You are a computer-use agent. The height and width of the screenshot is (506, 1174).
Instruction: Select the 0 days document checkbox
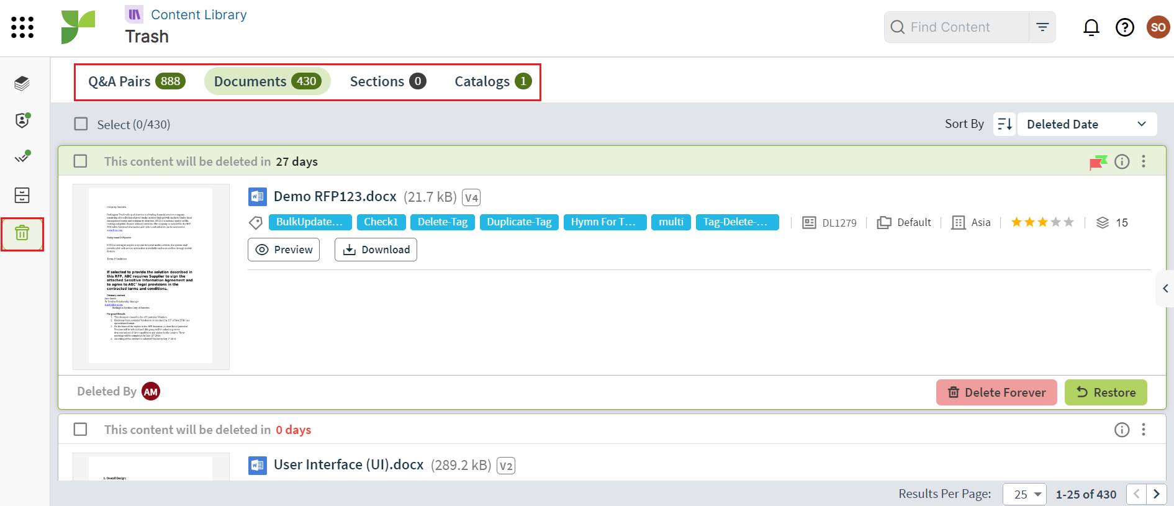click(x=80, y=430)
